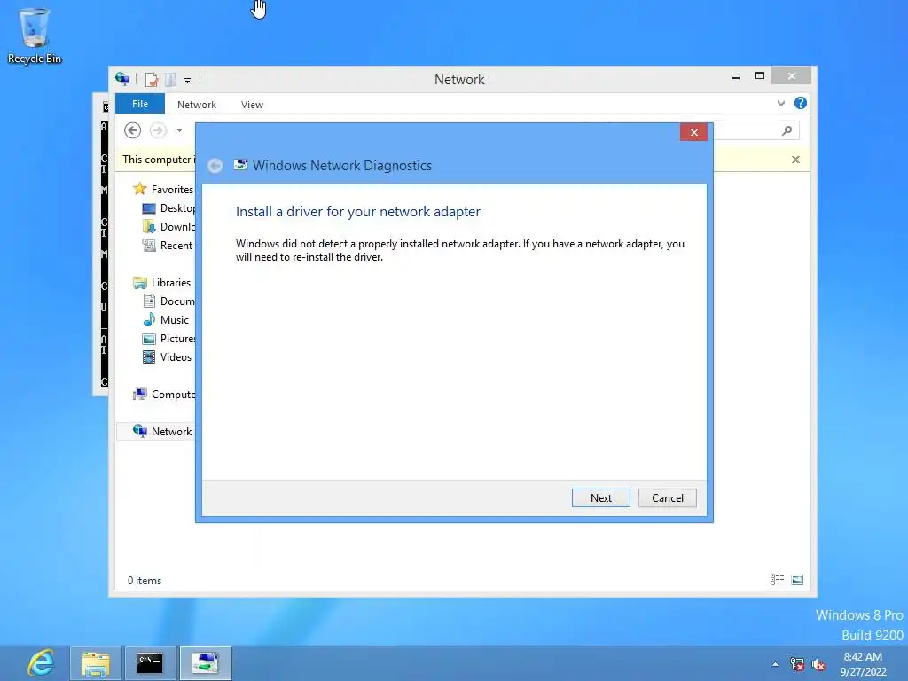Open the Recycle Bin desktop icon
This screenshot has height=681, width=908.
pyautogui.click(x=35, y=35)
